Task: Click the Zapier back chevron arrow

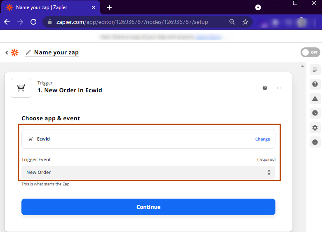Action: tap(7, 53)
